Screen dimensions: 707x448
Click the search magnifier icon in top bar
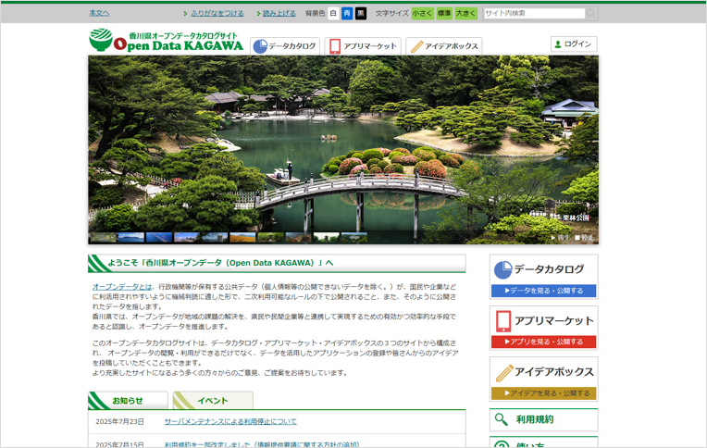591,14
